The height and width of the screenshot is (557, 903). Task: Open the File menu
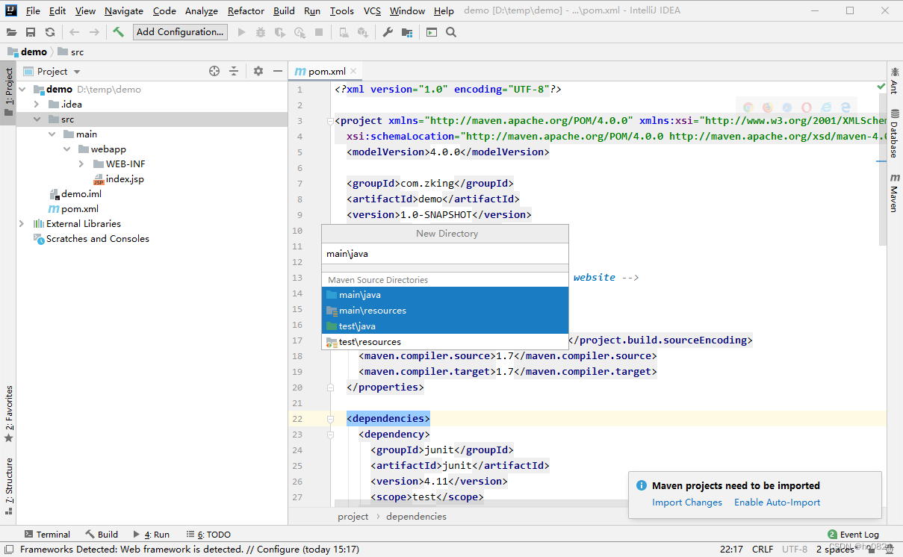(x=33, y=11)
